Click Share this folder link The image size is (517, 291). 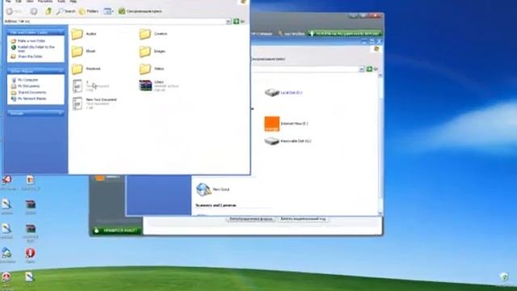click(30, 57)
